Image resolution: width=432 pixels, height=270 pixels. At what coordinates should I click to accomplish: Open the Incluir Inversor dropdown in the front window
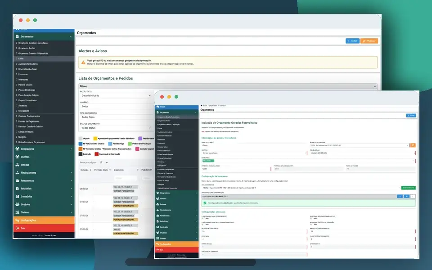click(x=301, y=188)
